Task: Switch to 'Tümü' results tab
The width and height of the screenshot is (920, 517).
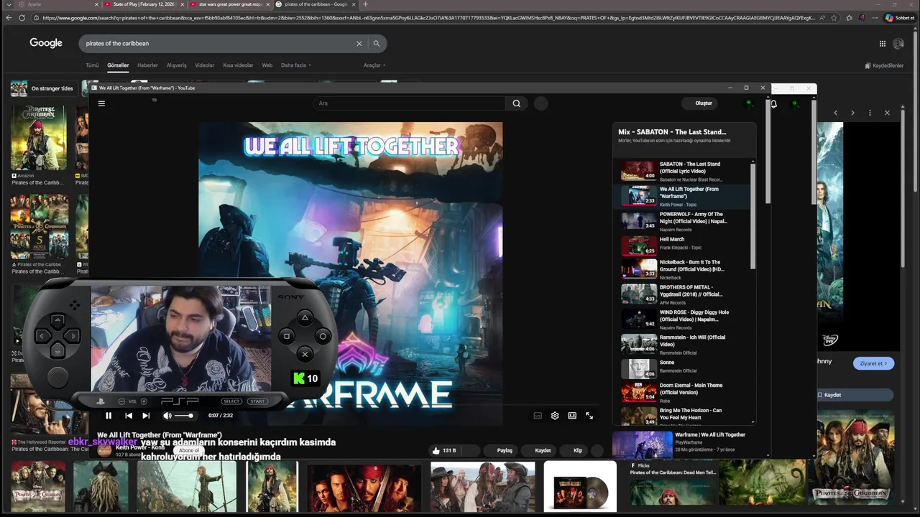Action: [92, 65]
